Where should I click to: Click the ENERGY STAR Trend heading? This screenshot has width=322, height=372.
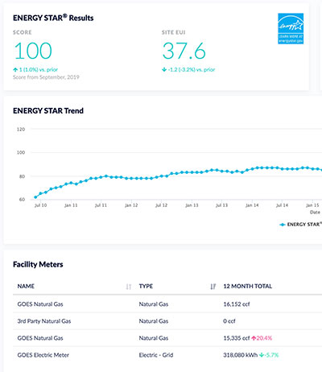click(48, 111)
